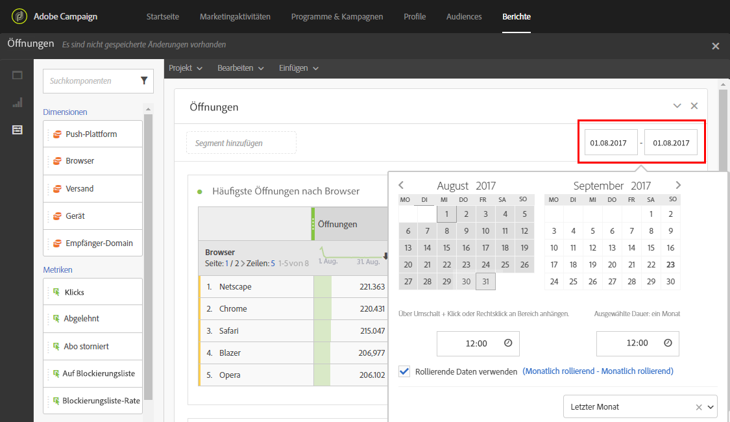Go to previous month in calendar
This screenshot has height=422, width=730.
[x=401, y=185]
